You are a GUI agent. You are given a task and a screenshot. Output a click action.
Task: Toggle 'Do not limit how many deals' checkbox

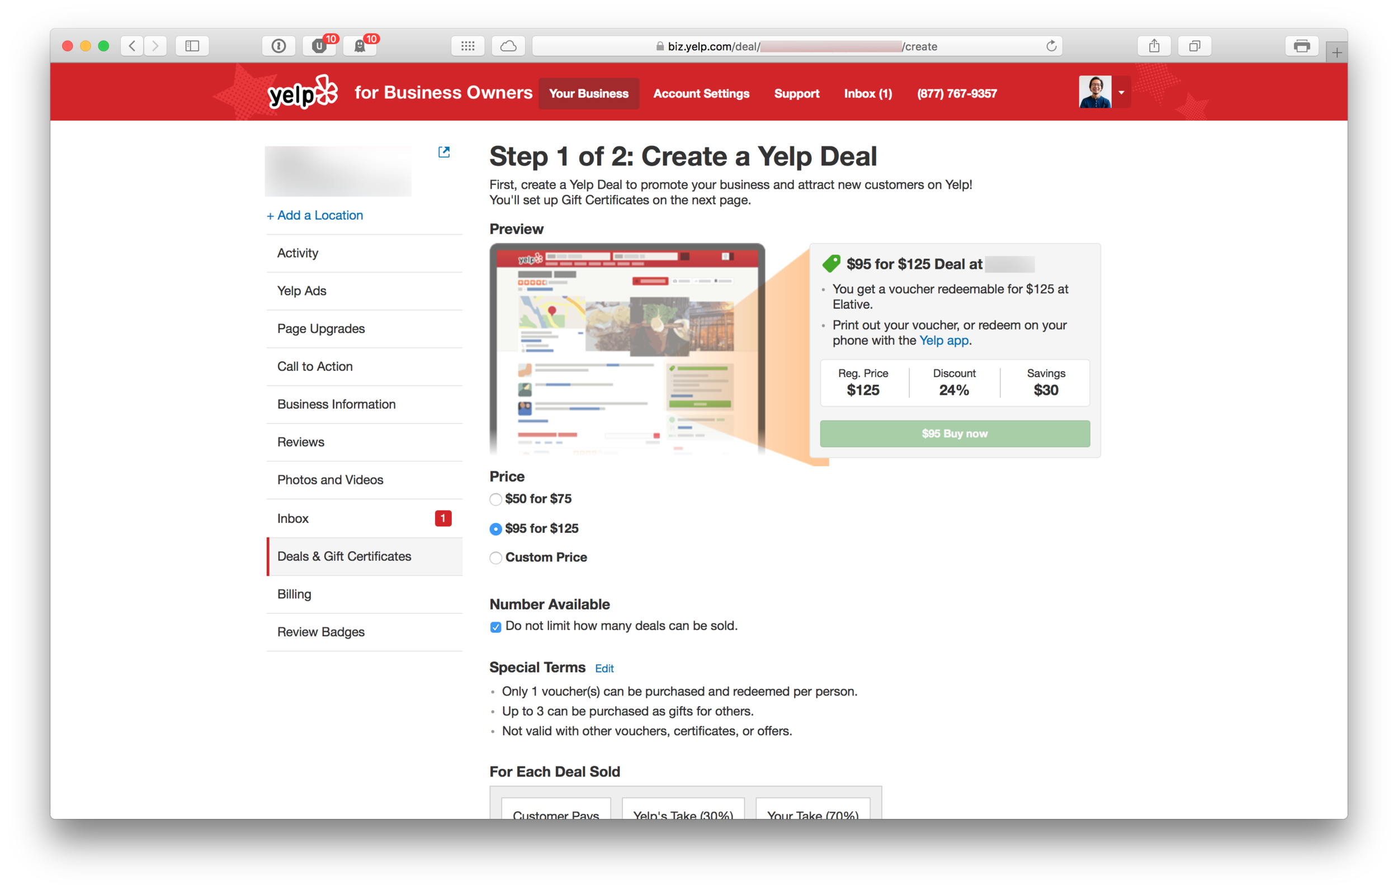click(495, 627)
